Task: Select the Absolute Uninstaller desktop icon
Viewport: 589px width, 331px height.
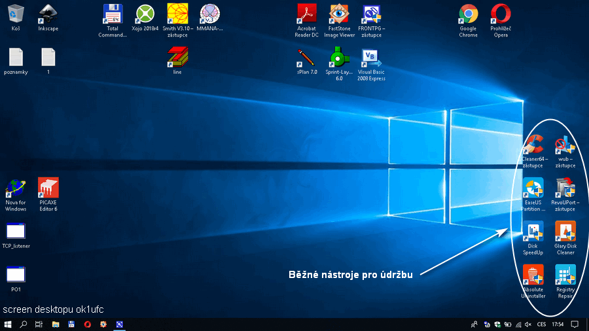Action: tap(533, 275)
